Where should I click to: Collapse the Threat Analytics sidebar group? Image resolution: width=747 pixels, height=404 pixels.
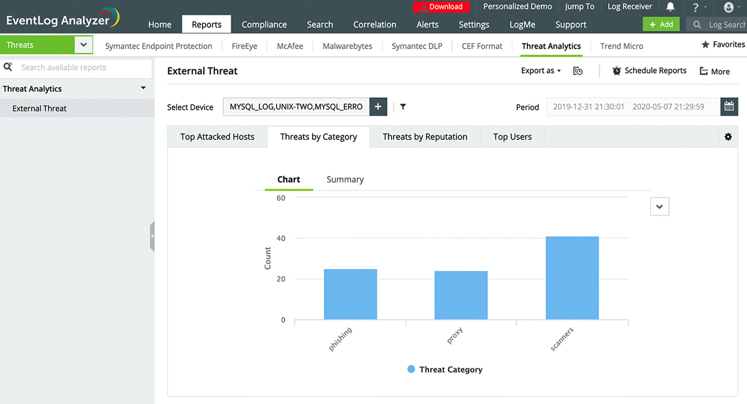tap(143, 88)
